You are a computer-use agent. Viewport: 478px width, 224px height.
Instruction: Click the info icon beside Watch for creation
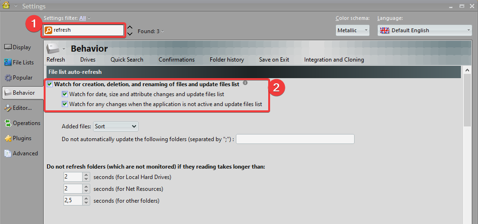point(245,83)
